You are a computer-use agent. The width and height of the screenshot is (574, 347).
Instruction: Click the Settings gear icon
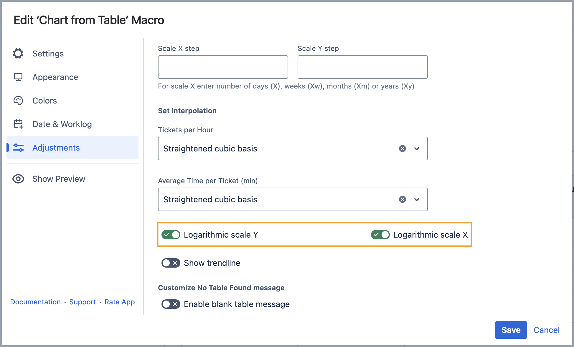(x=18, y=54)
